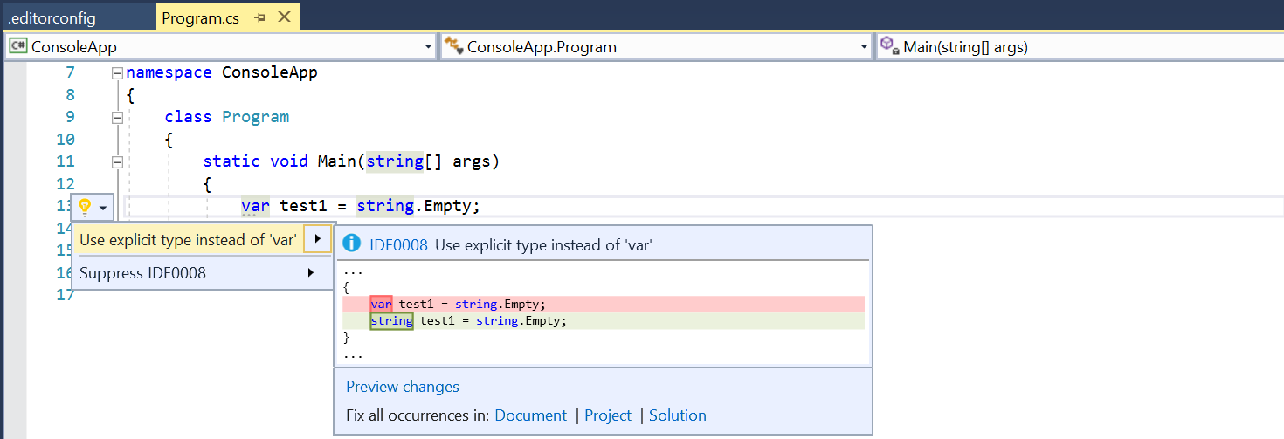The width and height of the screenshot is (1284, 439).
Task: Collapse the namespace ConsoleApp region
Action: coord(117,73)
